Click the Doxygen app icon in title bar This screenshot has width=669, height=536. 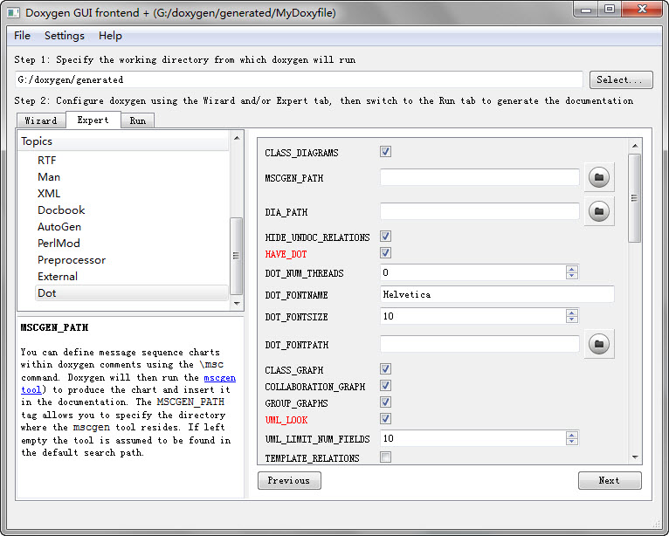(x=13, y=13)
